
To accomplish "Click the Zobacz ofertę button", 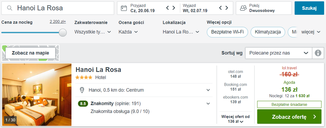I will (x=289, y=117).
